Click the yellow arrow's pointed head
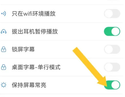 [x=104, y=82]
